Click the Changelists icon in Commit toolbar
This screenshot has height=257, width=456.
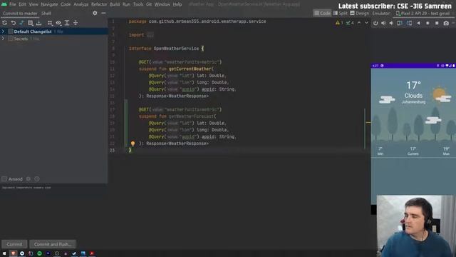(x=30, y=23)
